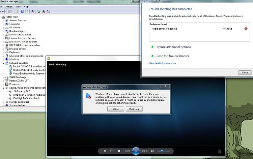This screenshot has width=253, height=159.
Task: Turn repeat on in Media Player
Action: (111, 151)
